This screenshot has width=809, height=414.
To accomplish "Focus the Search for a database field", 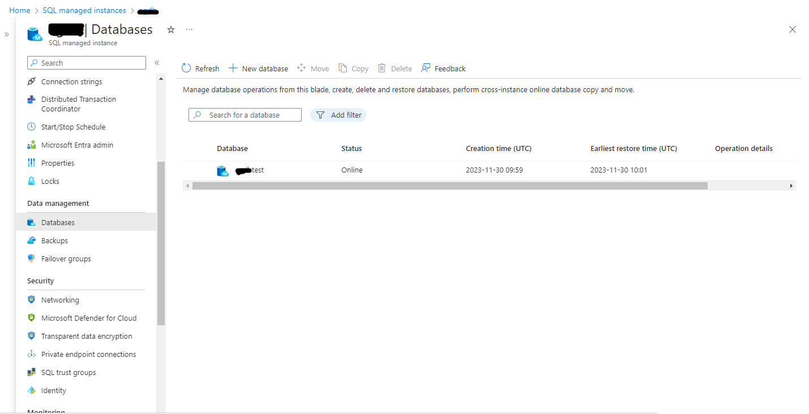I will coord(245,115).
